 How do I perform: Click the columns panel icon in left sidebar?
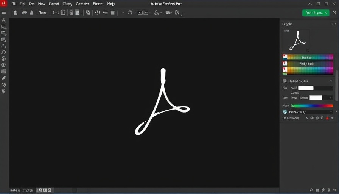tap(4, 72)
